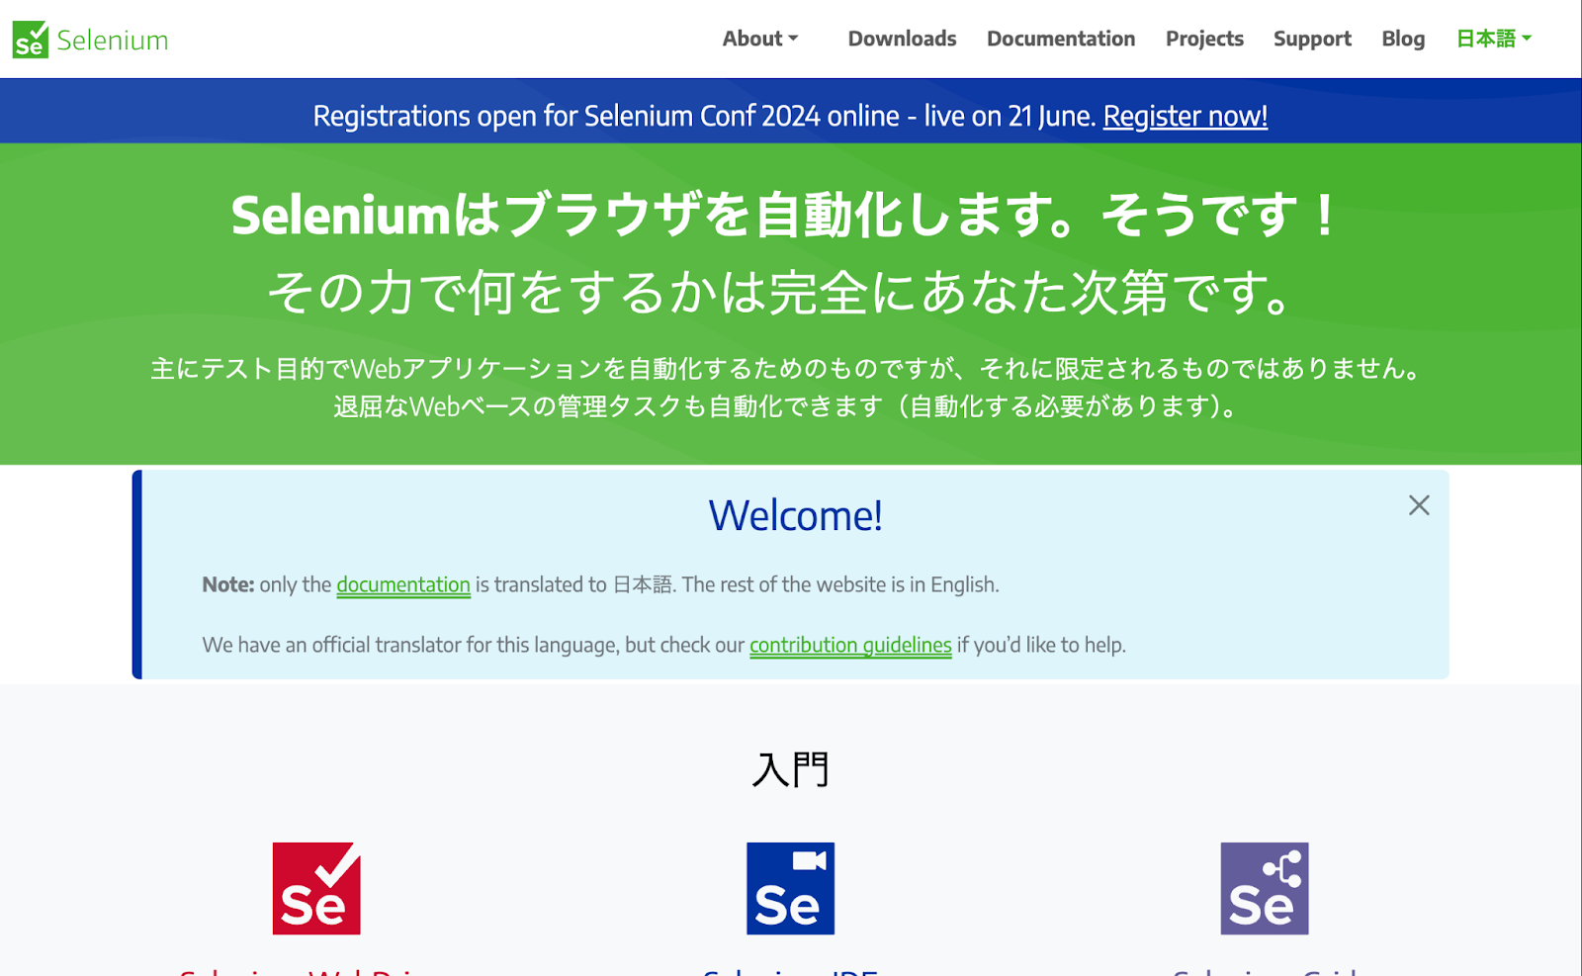
Task: Click the Register now! link
Action: point(1185,116)
